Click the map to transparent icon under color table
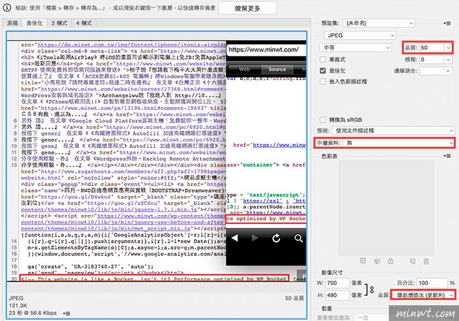Screen dimensions: 459x321 [x=363, y=261]
